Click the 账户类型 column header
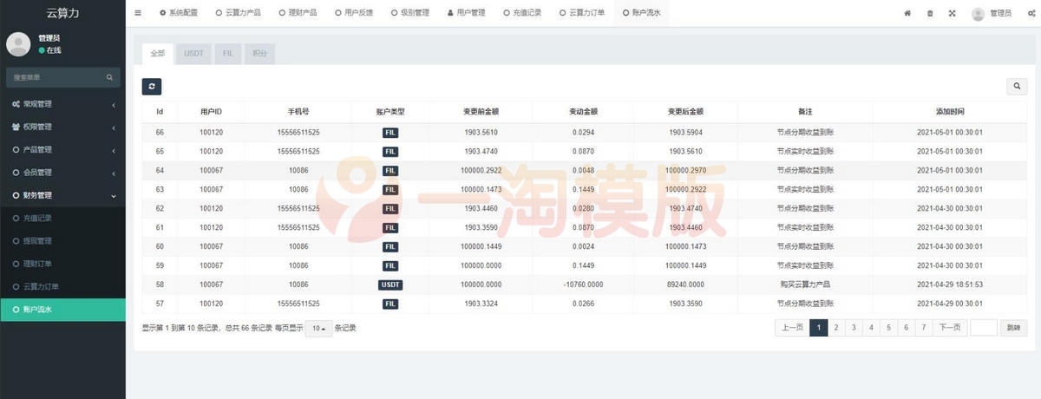Screen dimensions: 1041x399 tap(390, 112)
